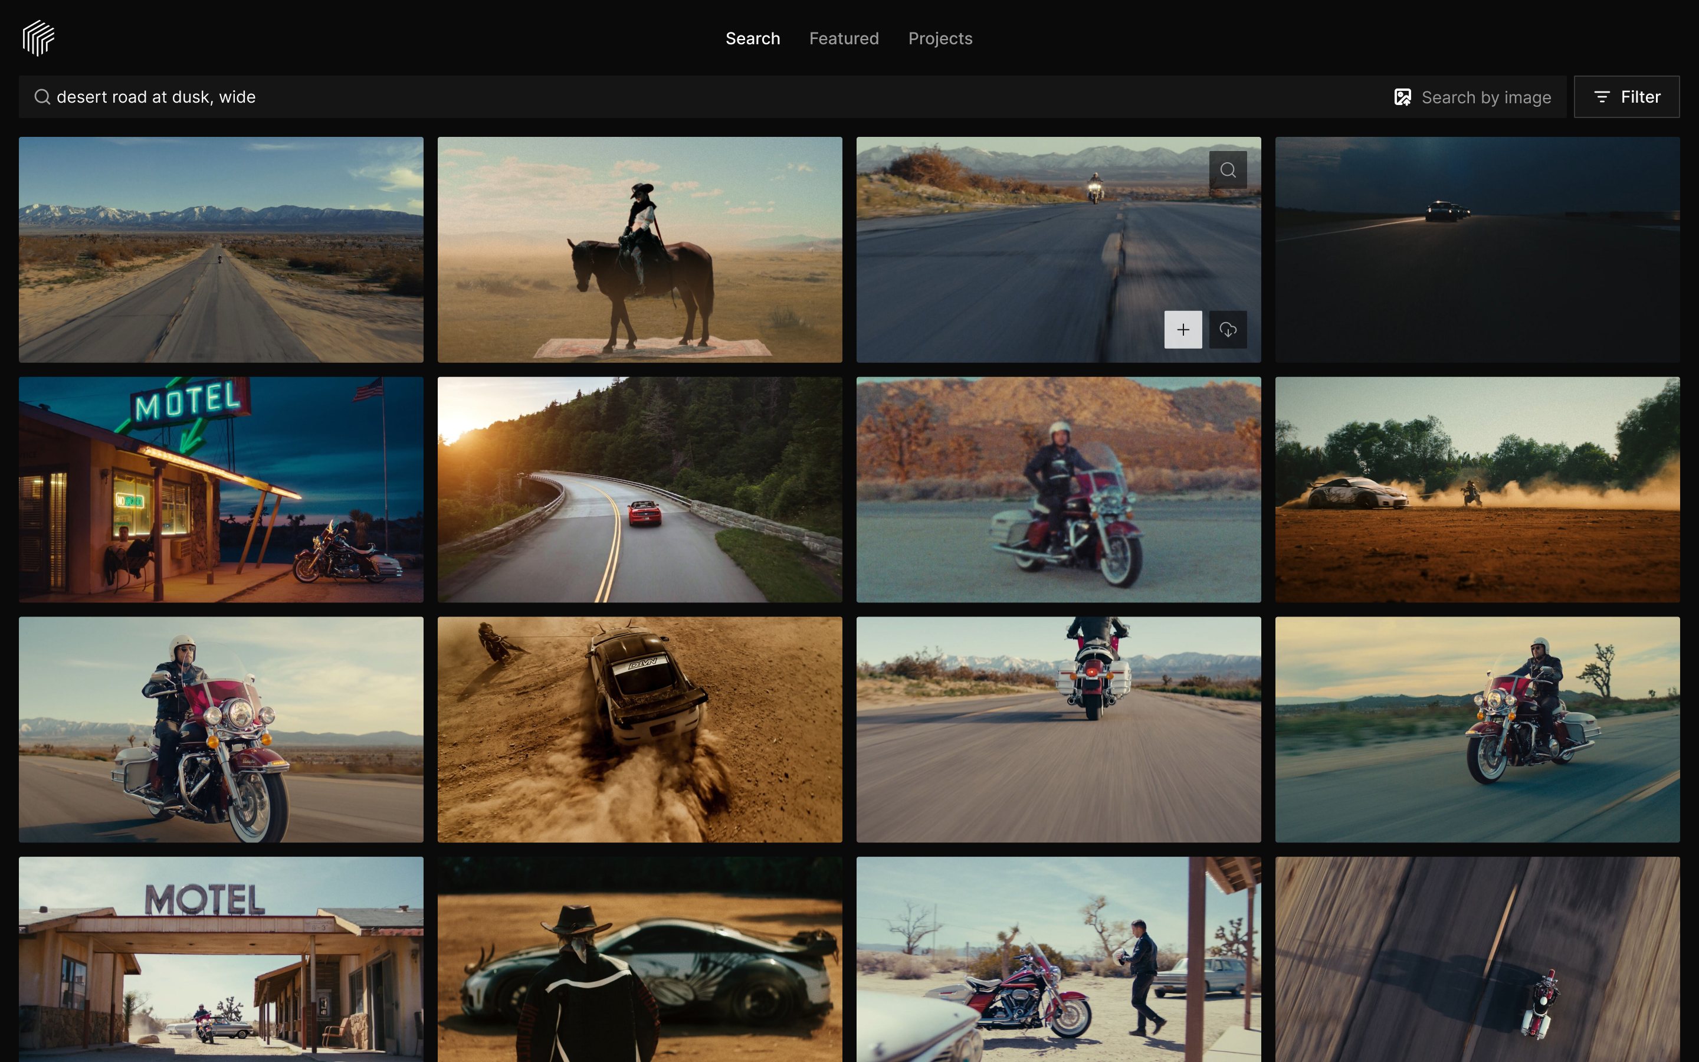Open the man walking with helmet by motorcycle thumbnail

1058,959
